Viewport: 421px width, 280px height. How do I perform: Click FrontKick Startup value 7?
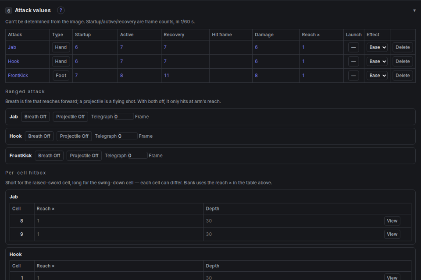click(76, 76)
